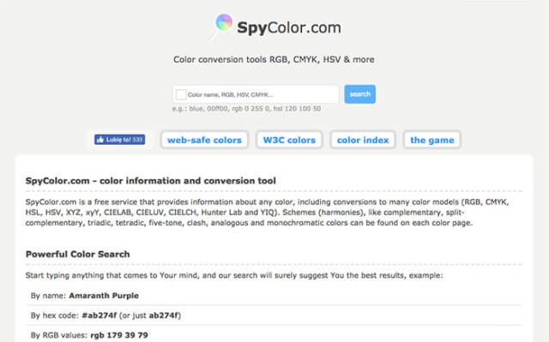549x342 pixels.
Task: Click the color preview swatch in search box
Action: click(x=181, y=94)
